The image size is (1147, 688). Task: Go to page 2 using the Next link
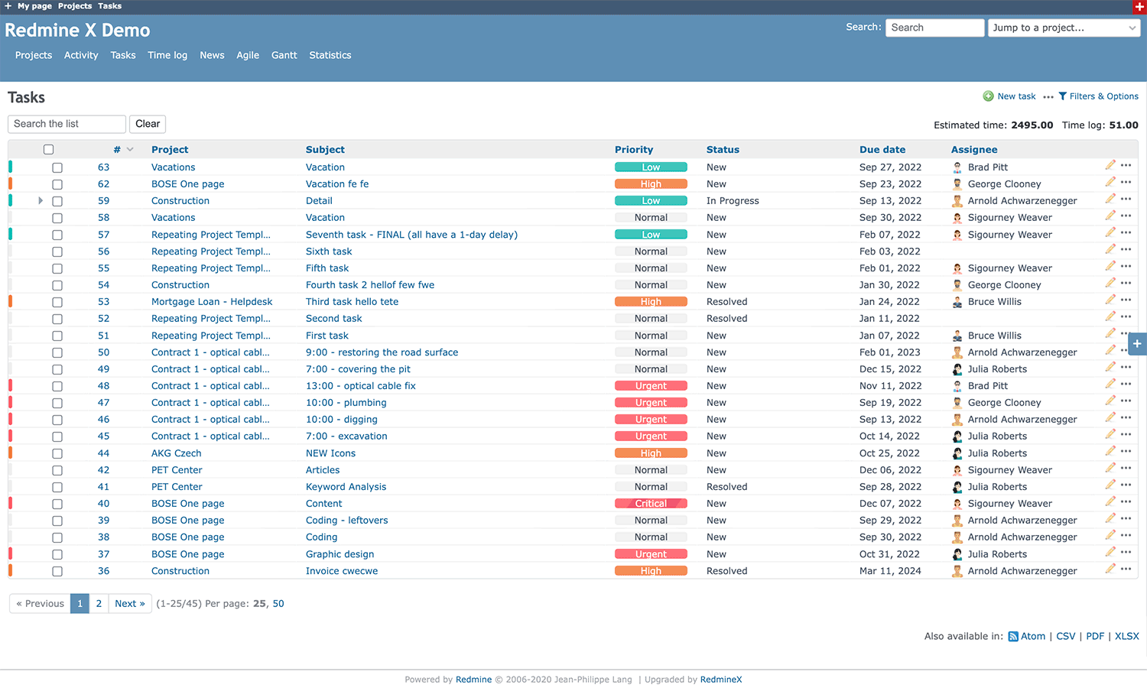(129, 603)
